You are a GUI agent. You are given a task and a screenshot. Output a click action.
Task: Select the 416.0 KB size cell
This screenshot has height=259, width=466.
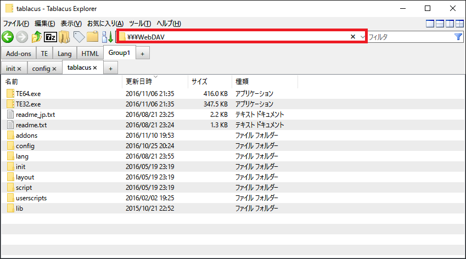(x=216, y=94)
